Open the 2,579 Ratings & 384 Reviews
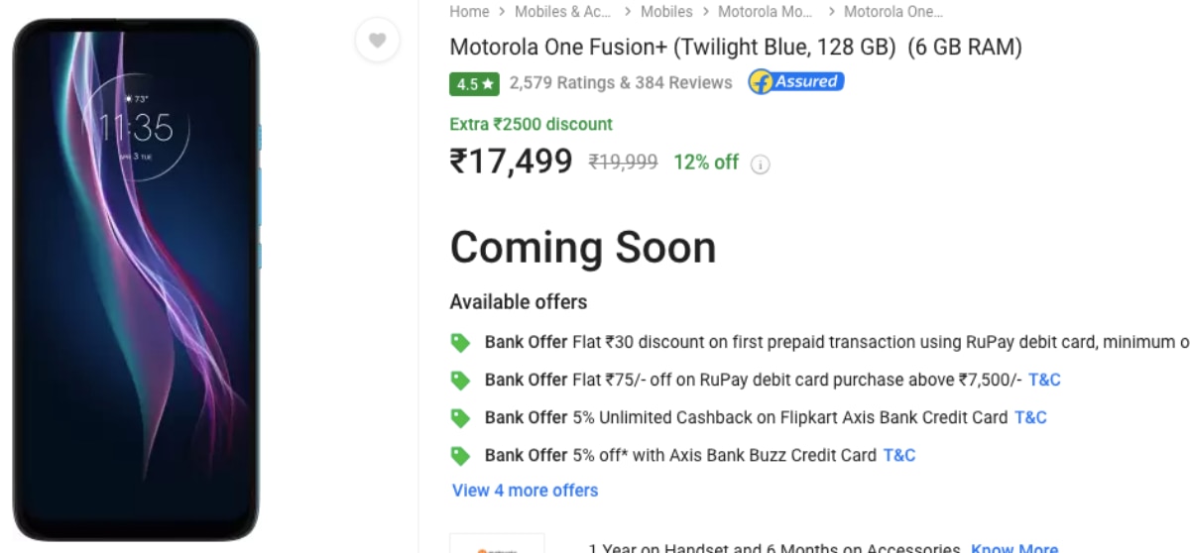The width and height of the screenshot is (1190, 553). pos(621,83)
